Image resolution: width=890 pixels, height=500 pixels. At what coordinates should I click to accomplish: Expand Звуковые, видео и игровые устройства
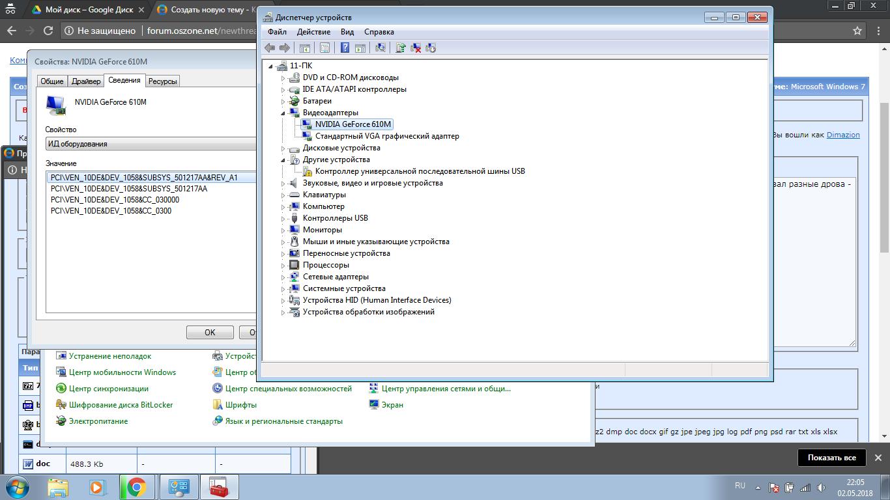pyautogui.click(x=283, y=183)
